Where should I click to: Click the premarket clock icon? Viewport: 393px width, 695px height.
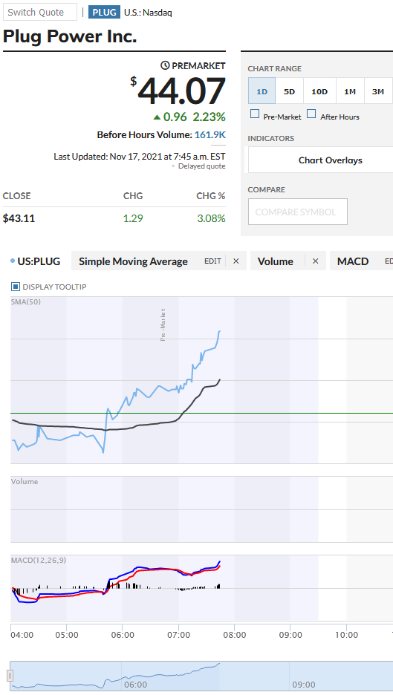(165, 65)
